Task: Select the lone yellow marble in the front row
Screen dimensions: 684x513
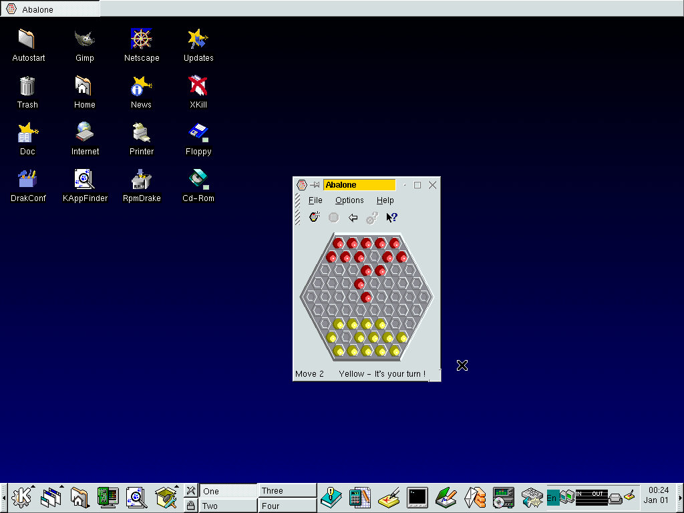Action: click(x=332, y=337)
